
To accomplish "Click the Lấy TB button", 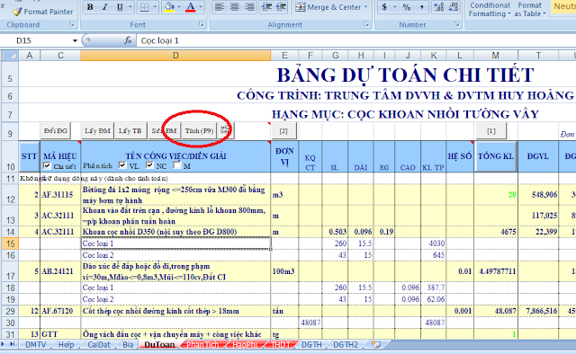I will (x=130, y=130).
